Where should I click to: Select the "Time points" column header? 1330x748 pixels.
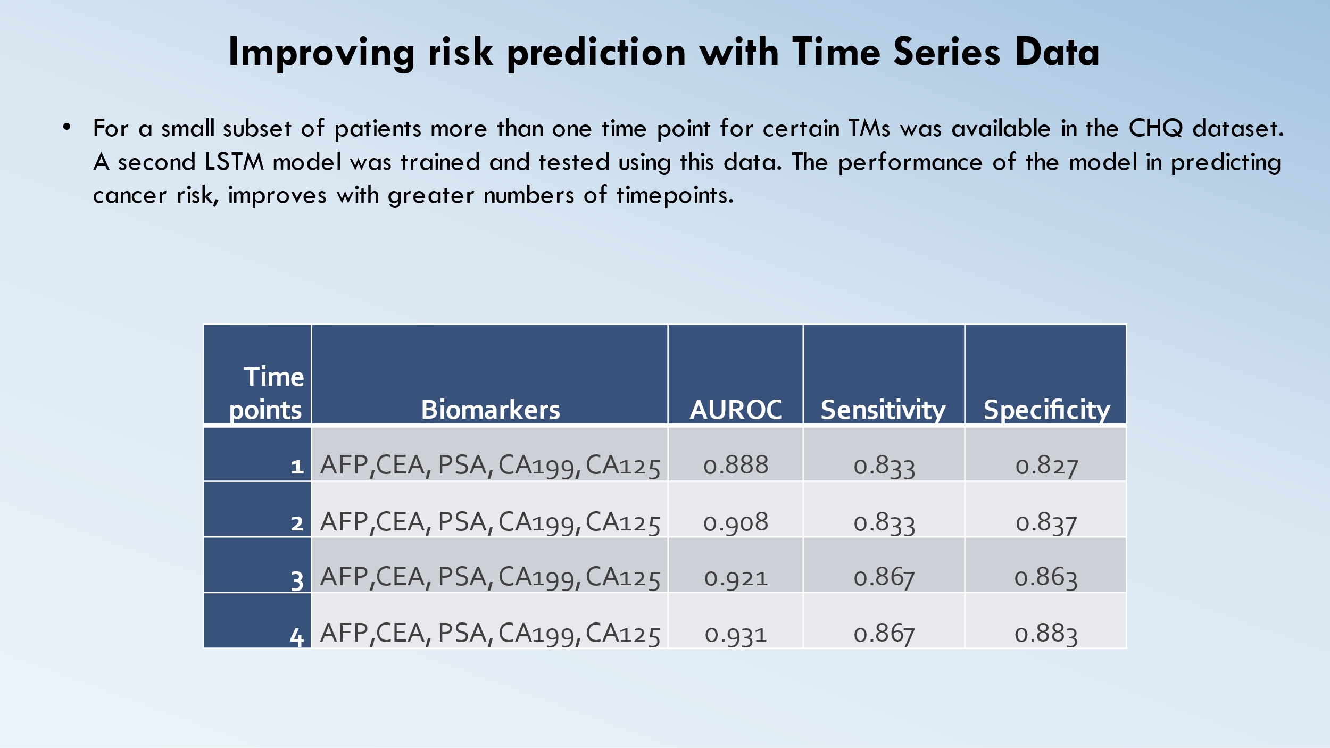click(x=266, y=394)
